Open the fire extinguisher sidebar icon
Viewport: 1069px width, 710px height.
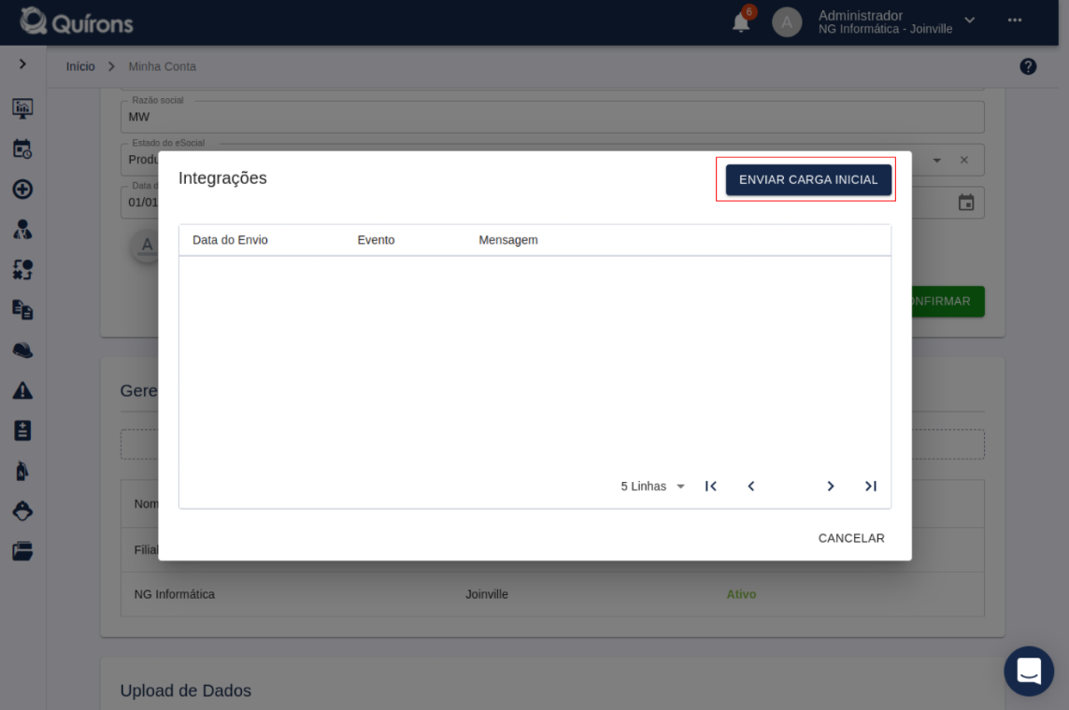22,471
